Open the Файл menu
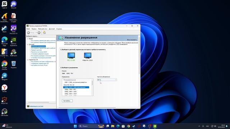 [28, 29]
